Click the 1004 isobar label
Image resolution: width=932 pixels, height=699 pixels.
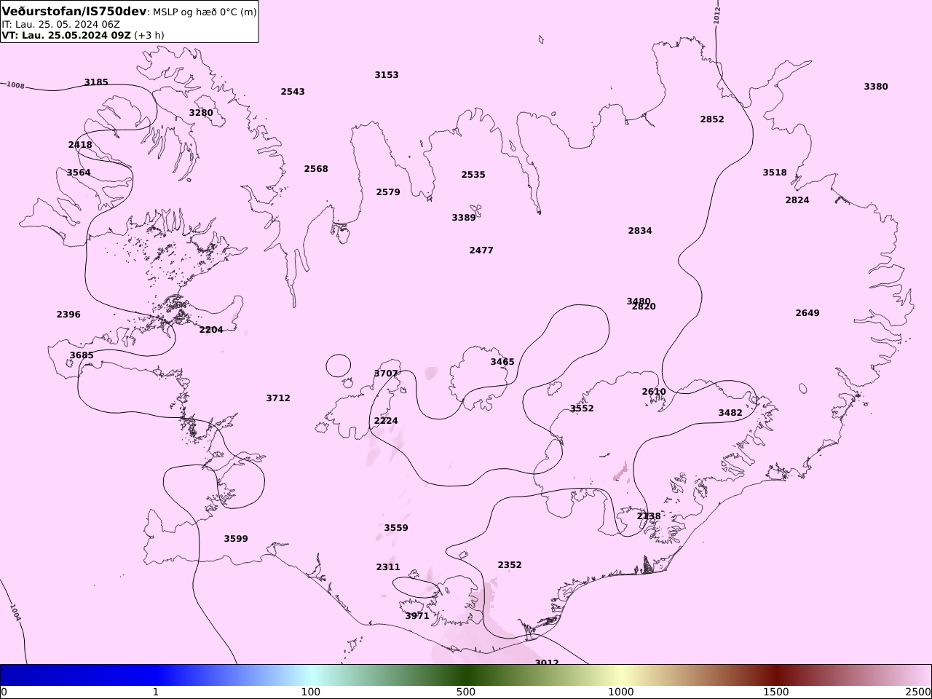click(15, 612)
